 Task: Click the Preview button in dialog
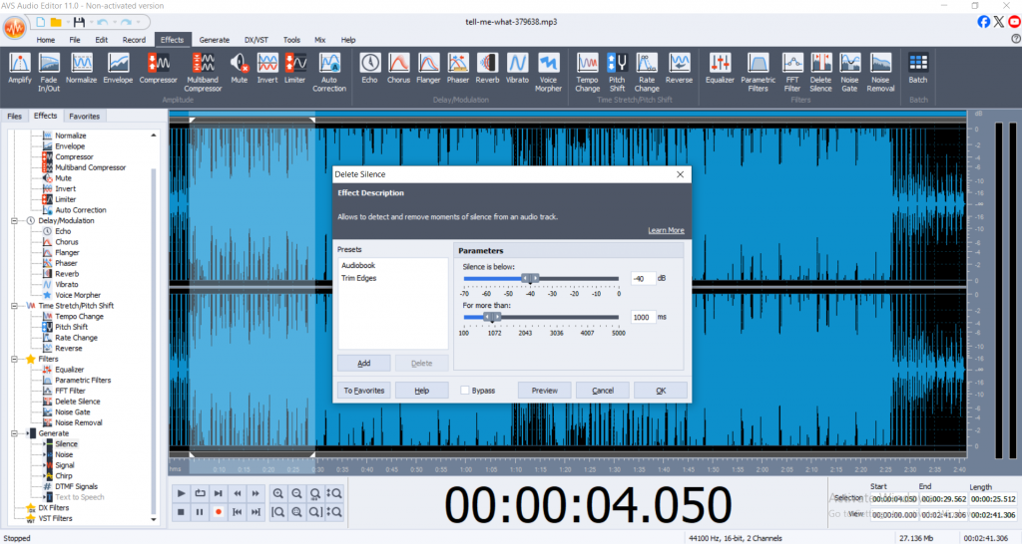[544, 391]
